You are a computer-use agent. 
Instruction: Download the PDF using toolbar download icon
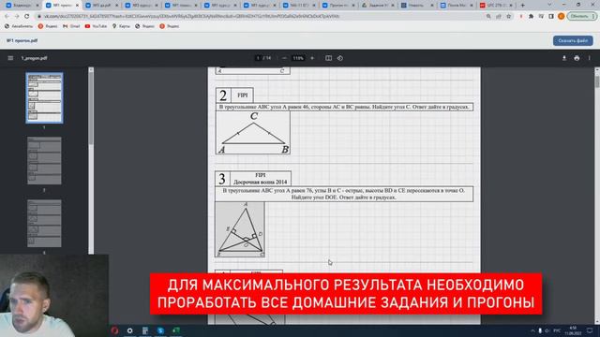564,58
